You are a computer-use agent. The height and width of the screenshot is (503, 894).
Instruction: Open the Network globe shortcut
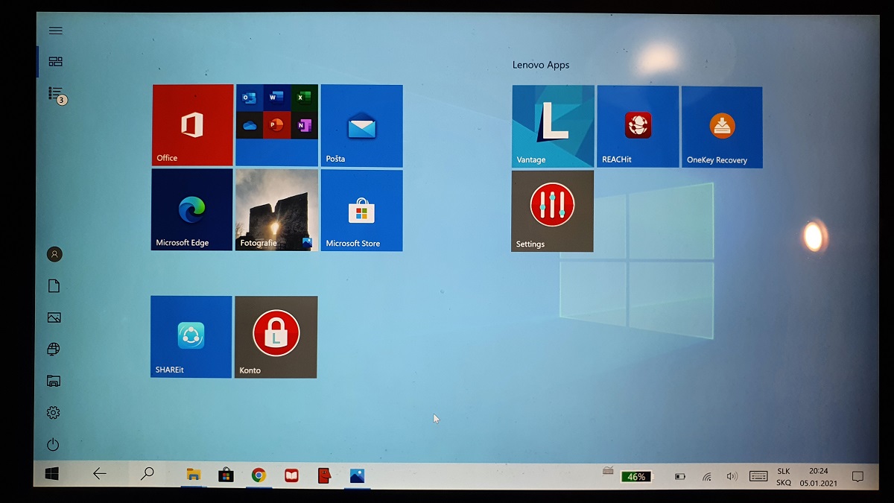(54, 349)
